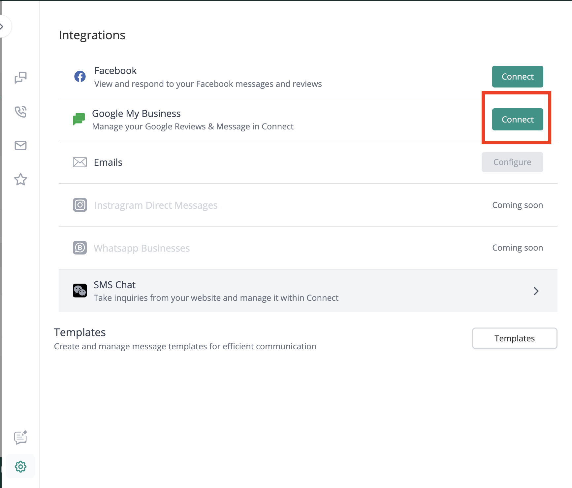572x488 pixels.
Task: Click the SMS Chat icon
Action: coord(80,291)
